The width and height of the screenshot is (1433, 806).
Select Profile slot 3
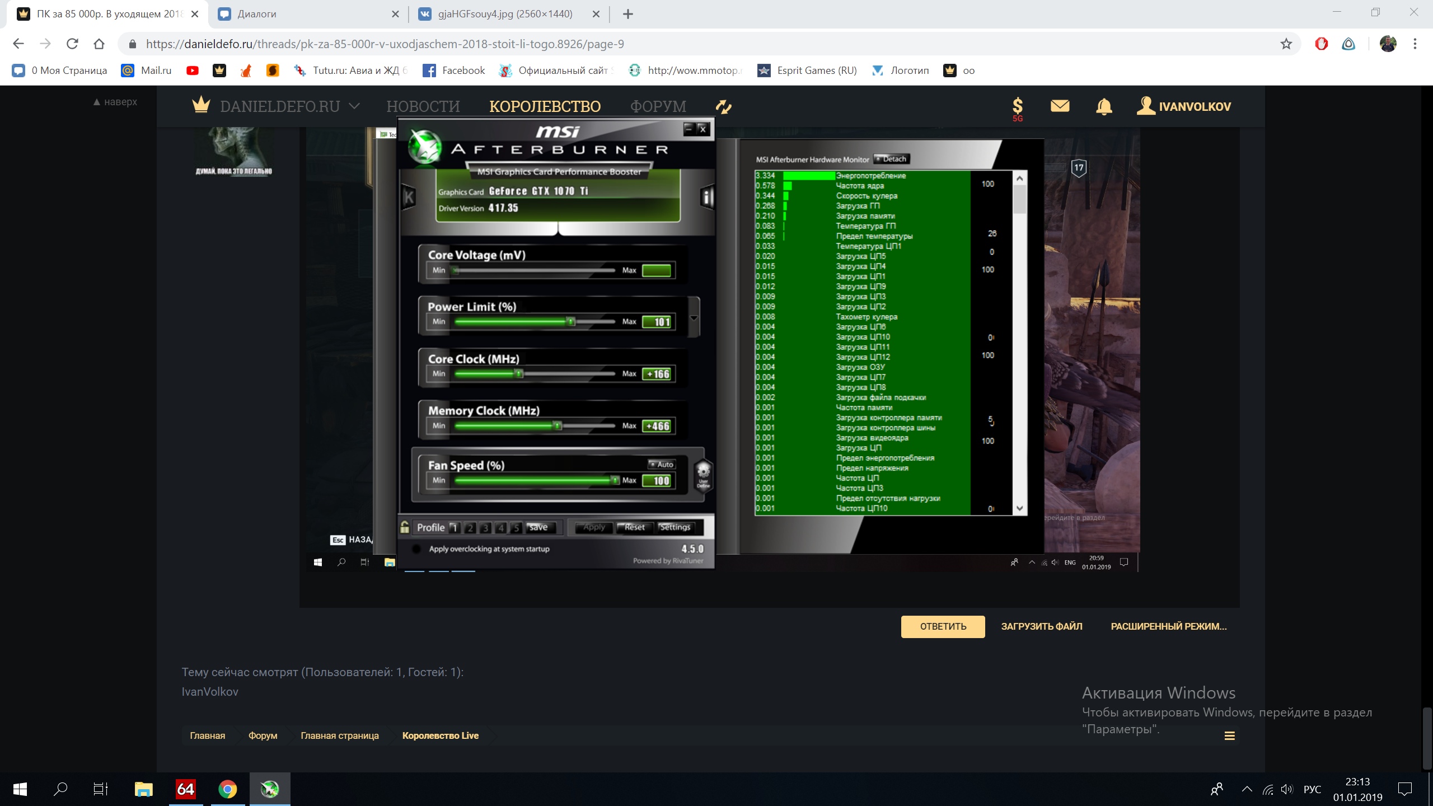pos(485,527)
